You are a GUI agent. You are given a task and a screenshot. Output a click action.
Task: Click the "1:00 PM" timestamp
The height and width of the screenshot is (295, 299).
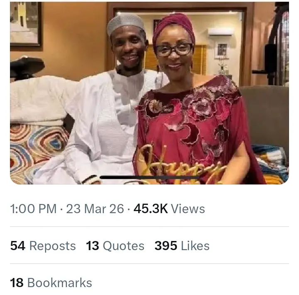(33, 209)
